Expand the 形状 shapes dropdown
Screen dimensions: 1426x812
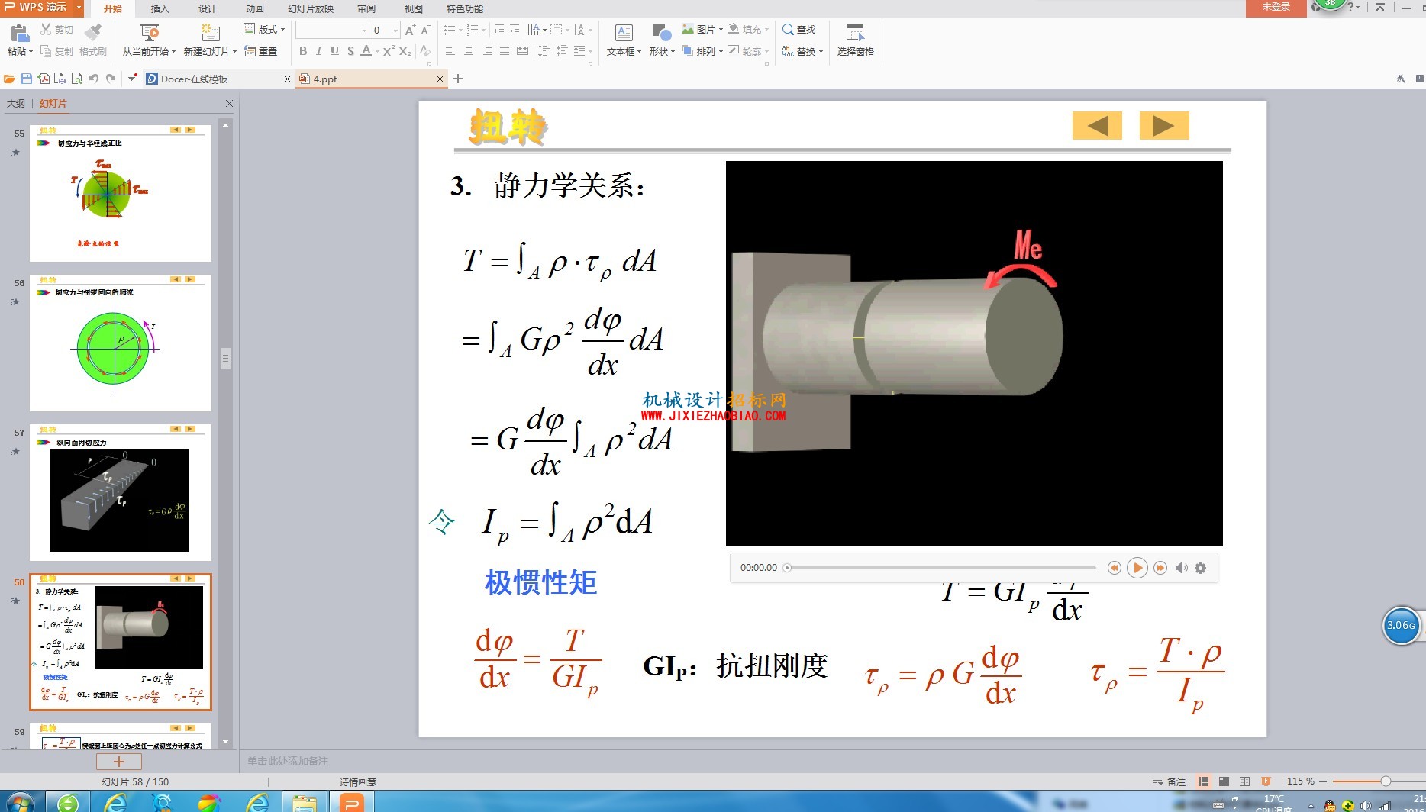(661, 40)
